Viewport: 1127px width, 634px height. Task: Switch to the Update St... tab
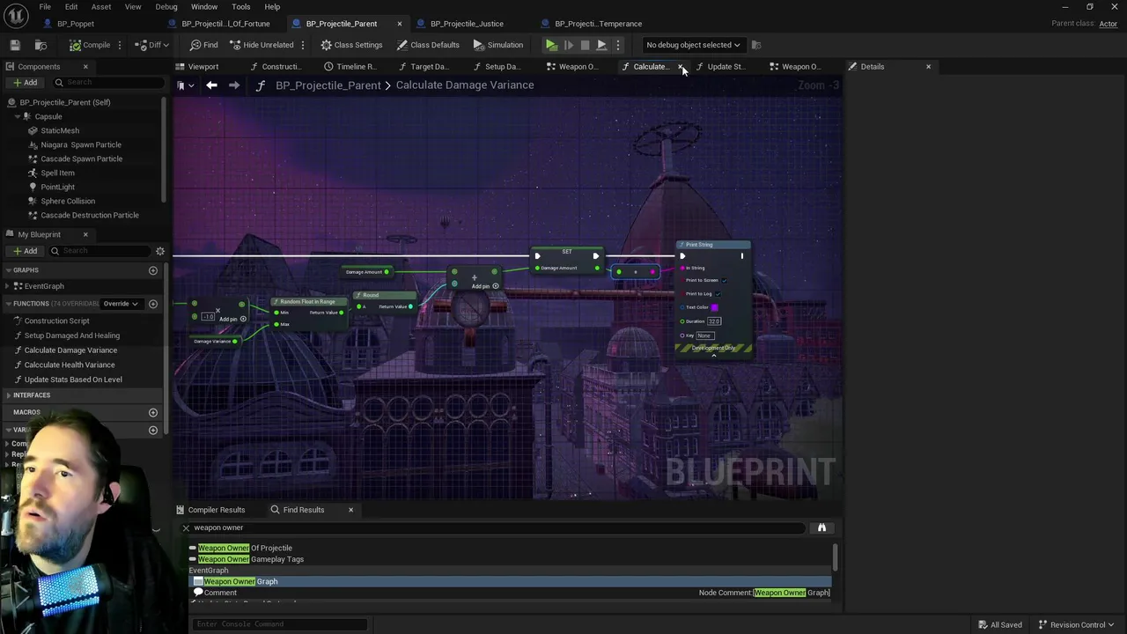click(x=721, y=66)
